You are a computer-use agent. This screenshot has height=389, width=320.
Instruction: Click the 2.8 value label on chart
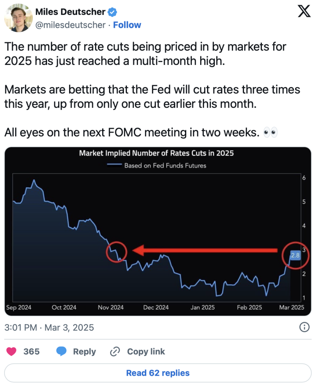point(295,255)
